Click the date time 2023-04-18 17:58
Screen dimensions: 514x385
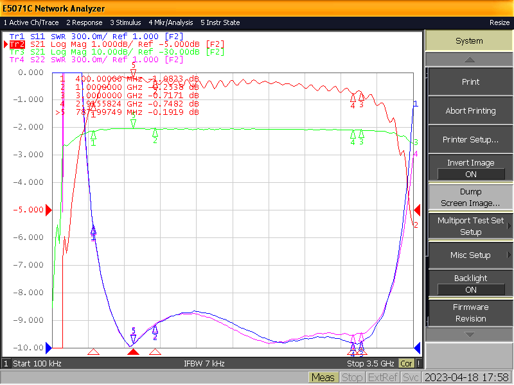point(467,378)
